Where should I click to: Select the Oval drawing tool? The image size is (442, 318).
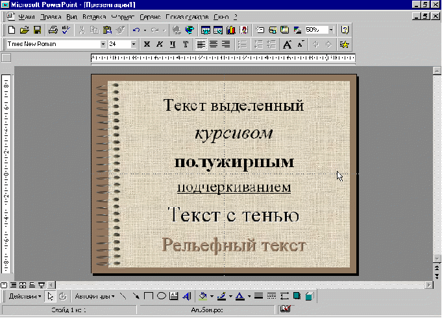pos(161,296)
